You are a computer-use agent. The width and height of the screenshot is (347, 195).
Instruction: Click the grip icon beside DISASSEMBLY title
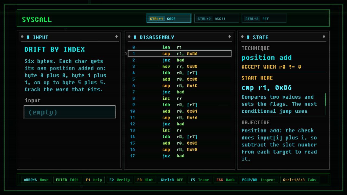coord(135,37)
